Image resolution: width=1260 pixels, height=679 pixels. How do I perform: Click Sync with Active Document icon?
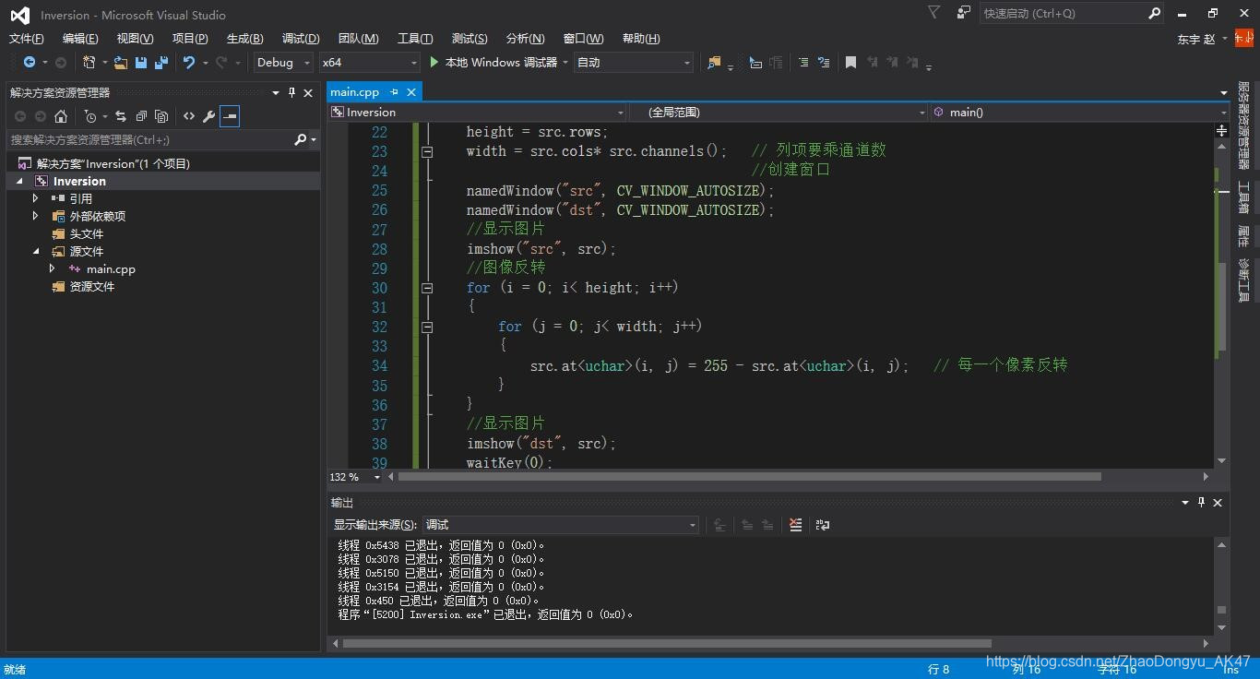121,116
